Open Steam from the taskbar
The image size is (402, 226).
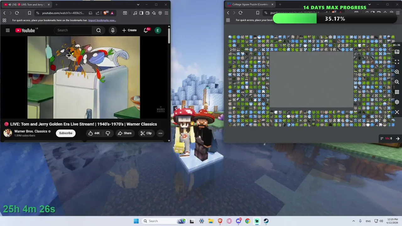266,221
